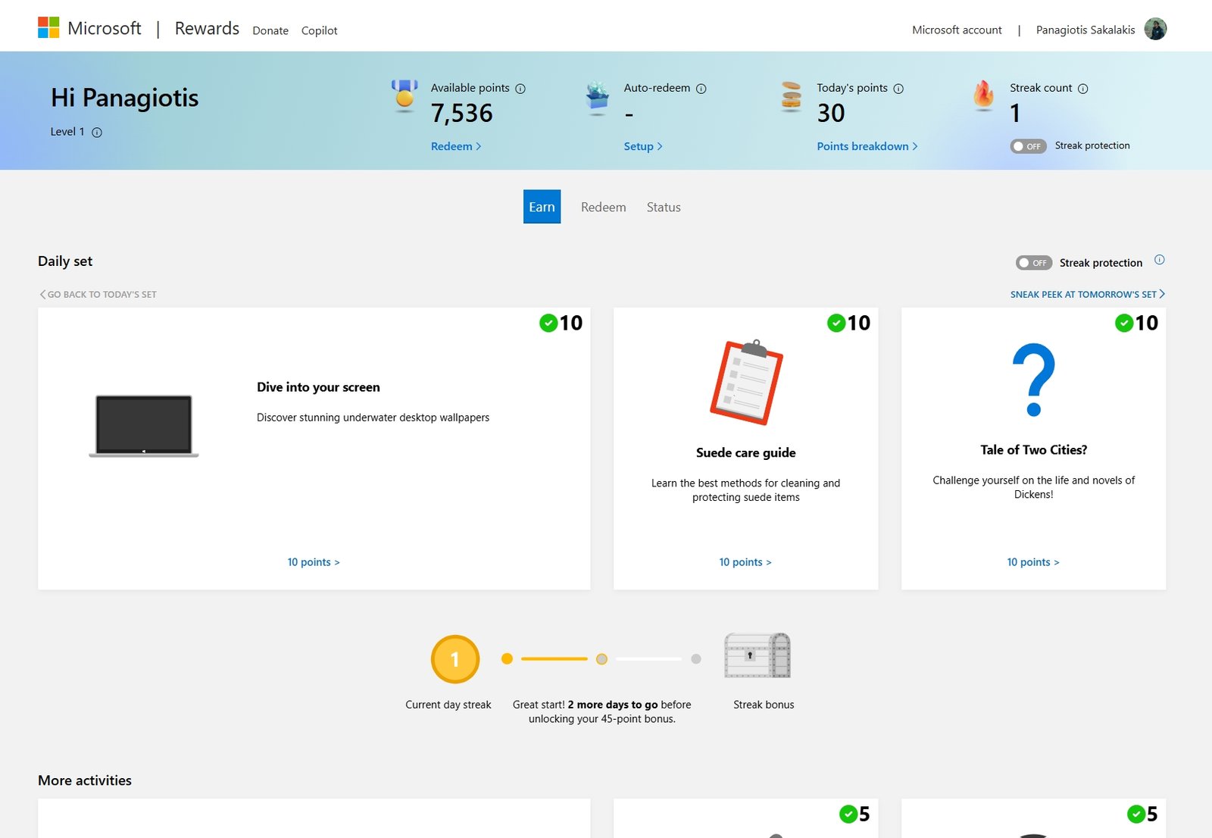Click last grey streak progress dot
Image resolution: width=1212 pixels, height=838 pixels.
pos(696,659)
